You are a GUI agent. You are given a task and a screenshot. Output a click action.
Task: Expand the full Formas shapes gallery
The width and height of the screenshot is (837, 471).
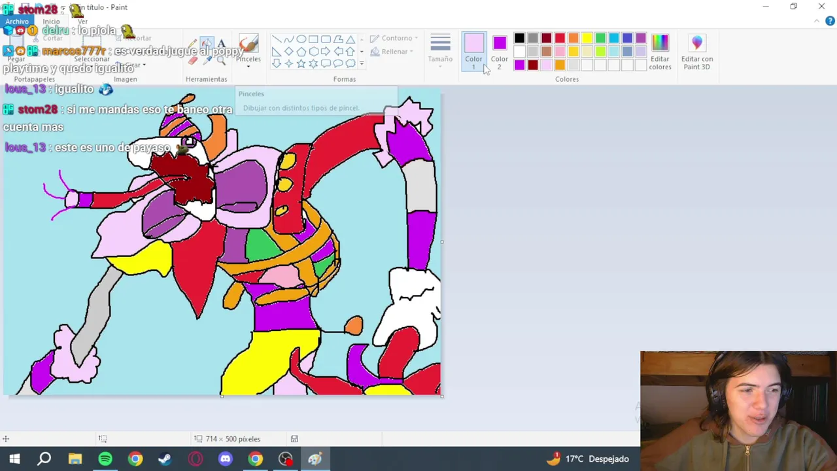[362, 63]
